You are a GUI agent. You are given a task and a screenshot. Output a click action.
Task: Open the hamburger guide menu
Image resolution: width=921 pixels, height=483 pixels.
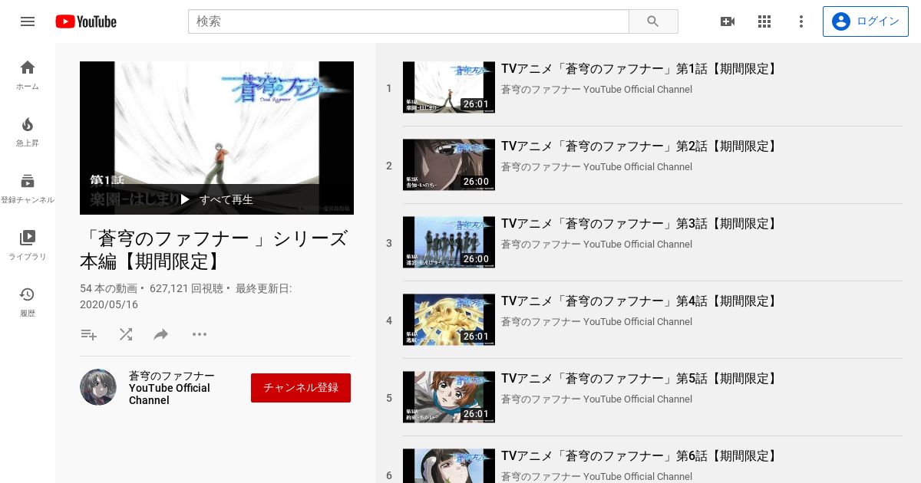point(28,21)
